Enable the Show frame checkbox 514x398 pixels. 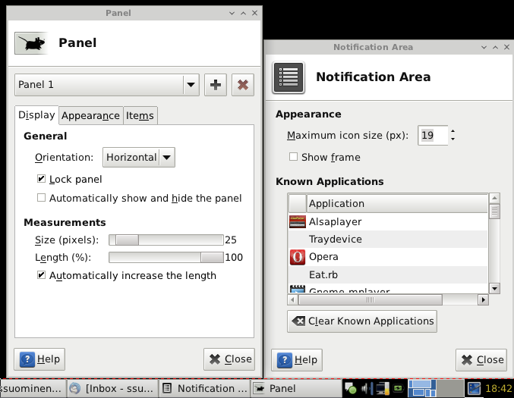click(293, 158)
